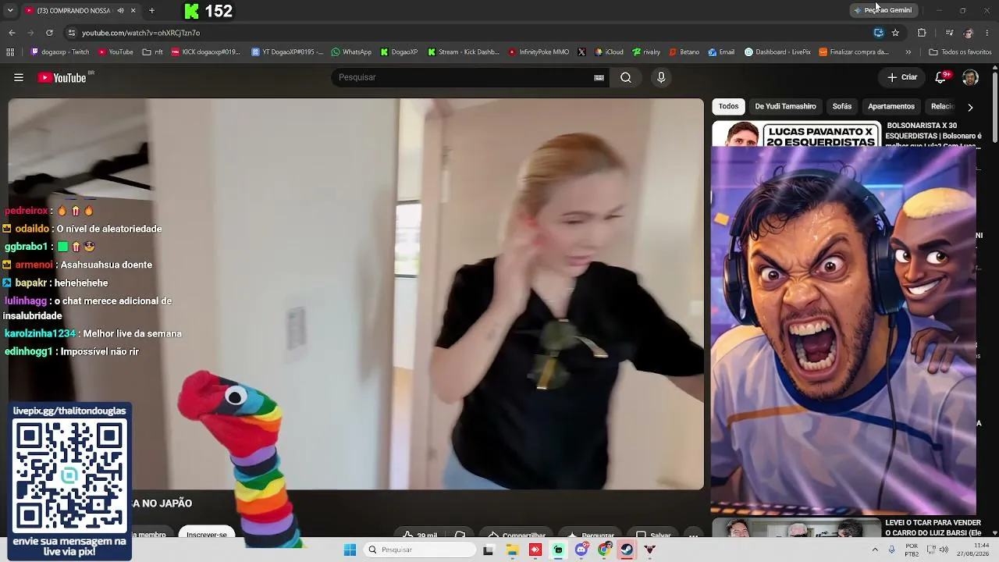The width and height of the screenshot is (999, 562).
Task: Open the YouTube guide hamburger menu
Action: [x=19, y=77]
